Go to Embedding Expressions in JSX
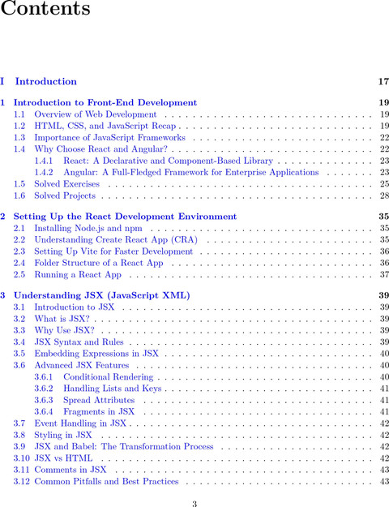The width and height of the screenshot is (389, 507). [x=96, y=354]
